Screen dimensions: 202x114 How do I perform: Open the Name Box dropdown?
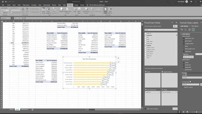coord(9,18)
